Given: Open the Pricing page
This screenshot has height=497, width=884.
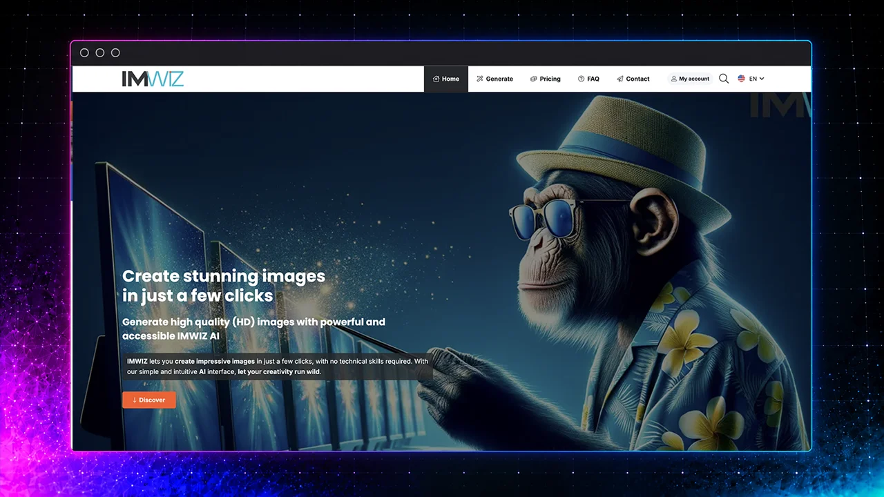Looking at the screenshot, I should (x=545, y=79).
